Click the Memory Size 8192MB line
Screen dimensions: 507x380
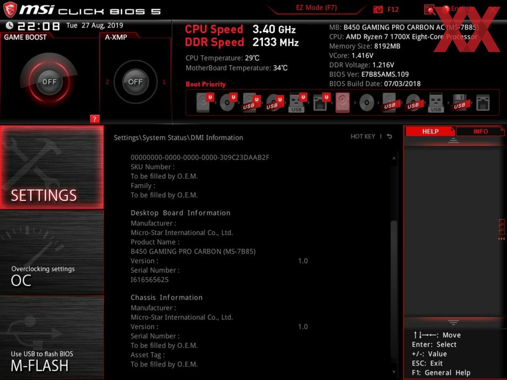tap(365, 46)
